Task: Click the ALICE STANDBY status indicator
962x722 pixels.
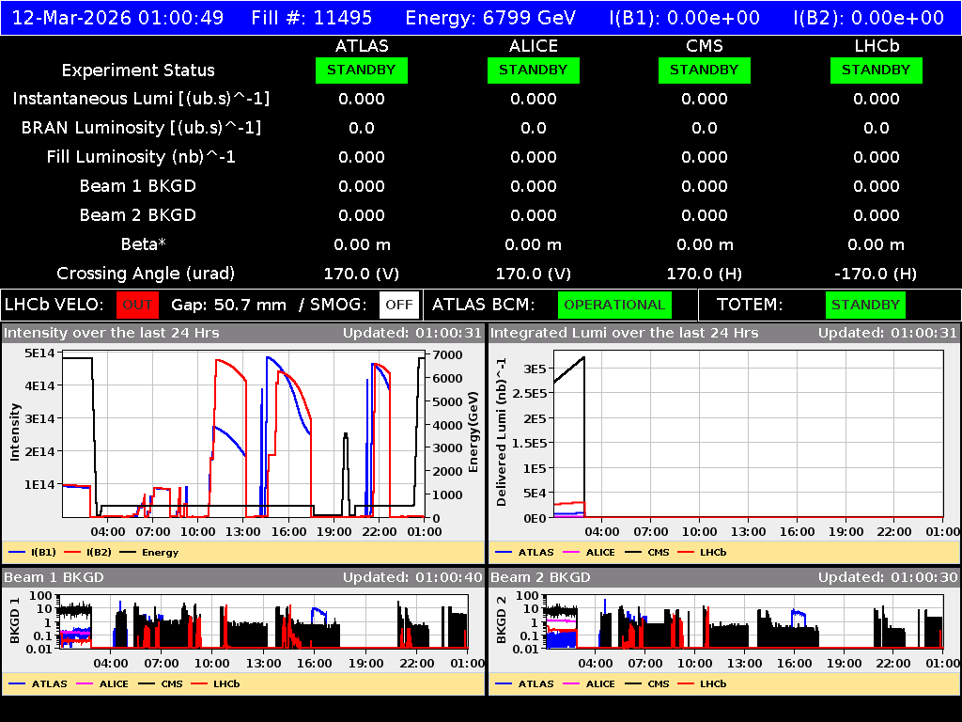Action: click(533, 70)
